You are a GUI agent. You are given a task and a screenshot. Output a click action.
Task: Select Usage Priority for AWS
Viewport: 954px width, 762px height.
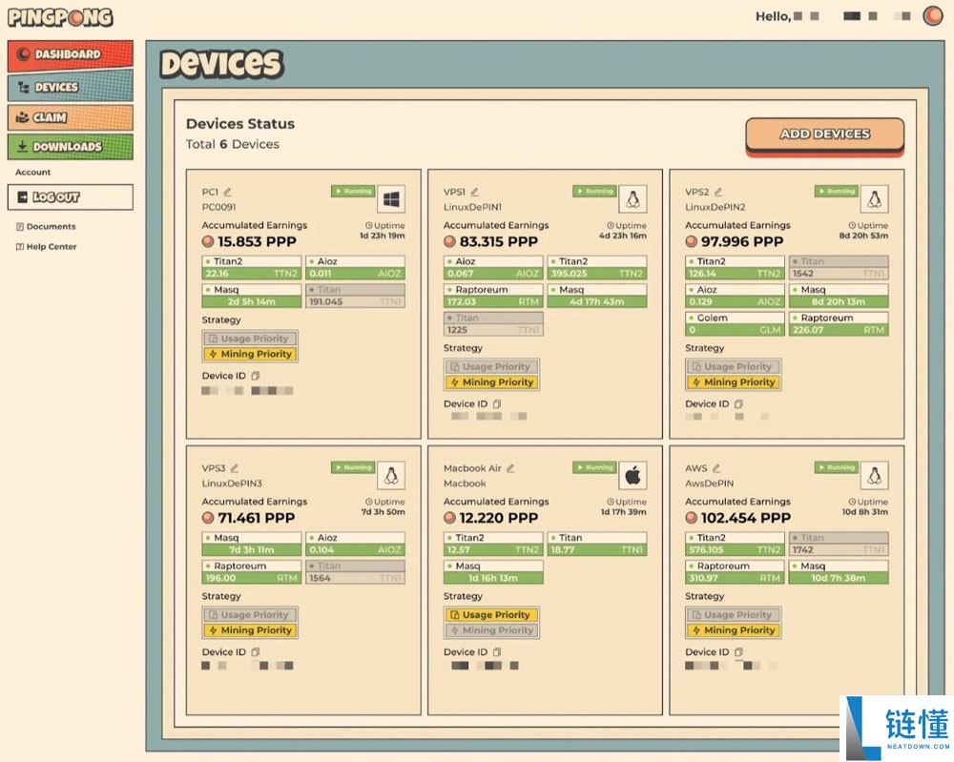[x=733, y=615]
